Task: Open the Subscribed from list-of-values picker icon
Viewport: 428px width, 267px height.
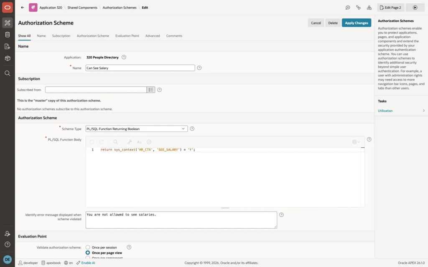Action: point(151,90)
